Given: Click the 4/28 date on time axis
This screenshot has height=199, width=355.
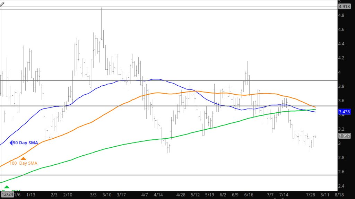Looking at the screenshot, I should click(181, 195).
